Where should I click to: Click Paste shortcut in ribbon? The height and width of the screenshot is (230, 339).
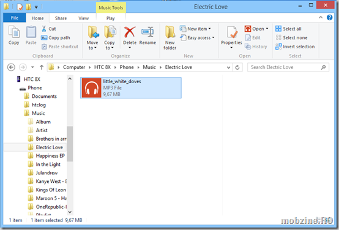click(60, 46)
